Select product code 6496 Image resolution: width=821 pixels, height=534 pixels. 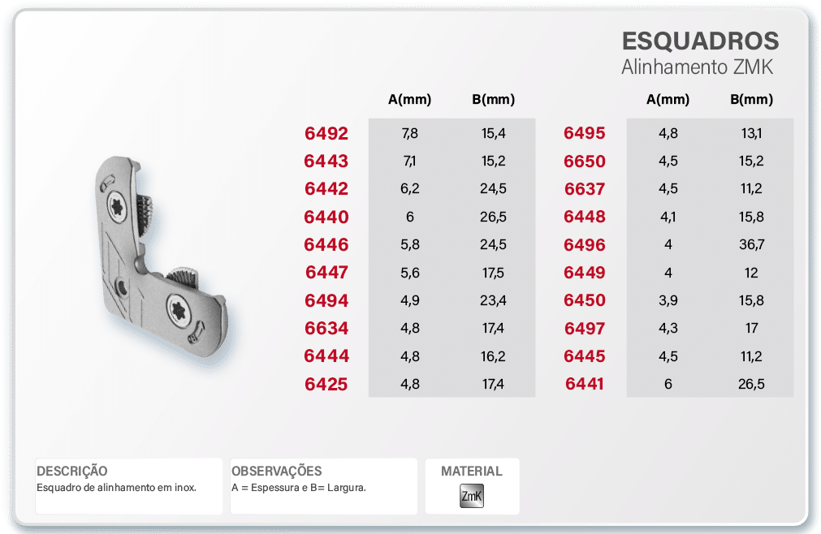click(x=585, y=245)
